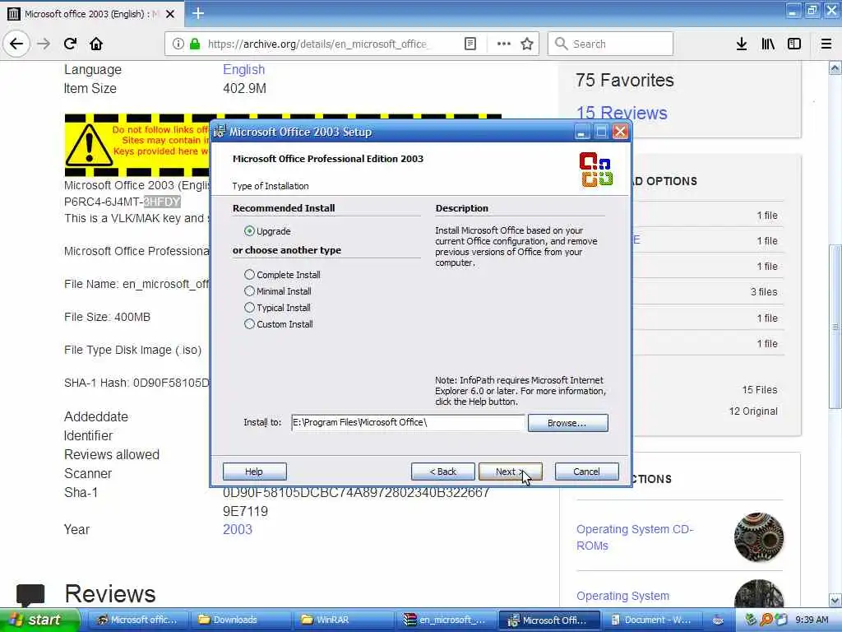The width and height of the screenshot is (842, 632).
Task: Click the 15 Files link
Action: click(759, 390)
